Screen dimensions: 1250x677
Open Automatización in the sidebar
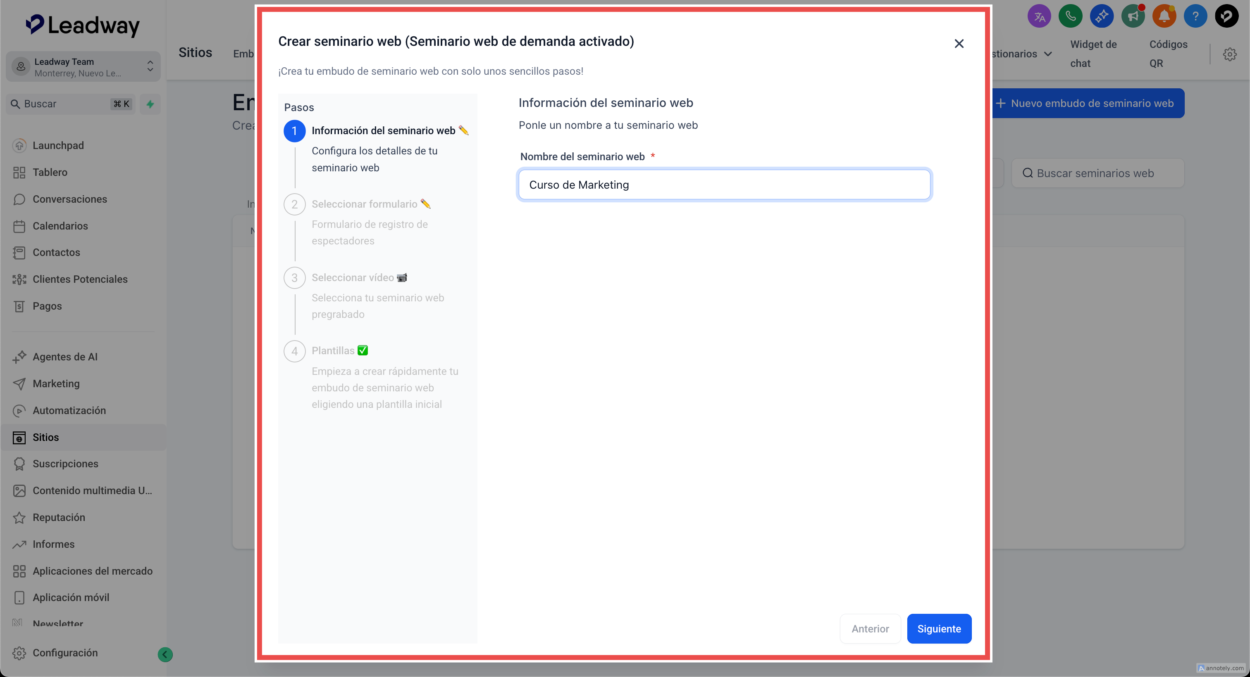(69, 410)
